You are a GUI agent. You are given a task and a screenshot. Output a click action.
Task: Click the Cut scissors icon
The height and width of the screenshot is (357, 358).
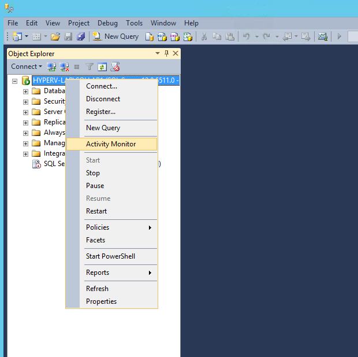click(x=204, y=36)
